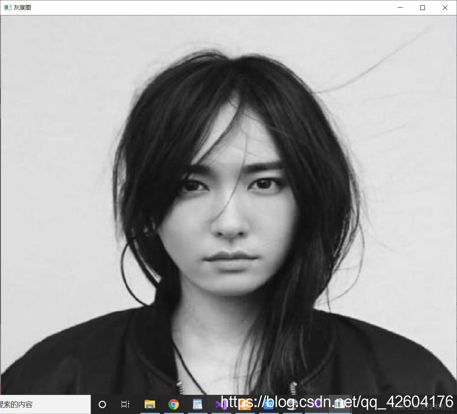Open Cortana search from the taskbar
The height and width of the screenshot is (414, 457).
(x=102, y=404)
